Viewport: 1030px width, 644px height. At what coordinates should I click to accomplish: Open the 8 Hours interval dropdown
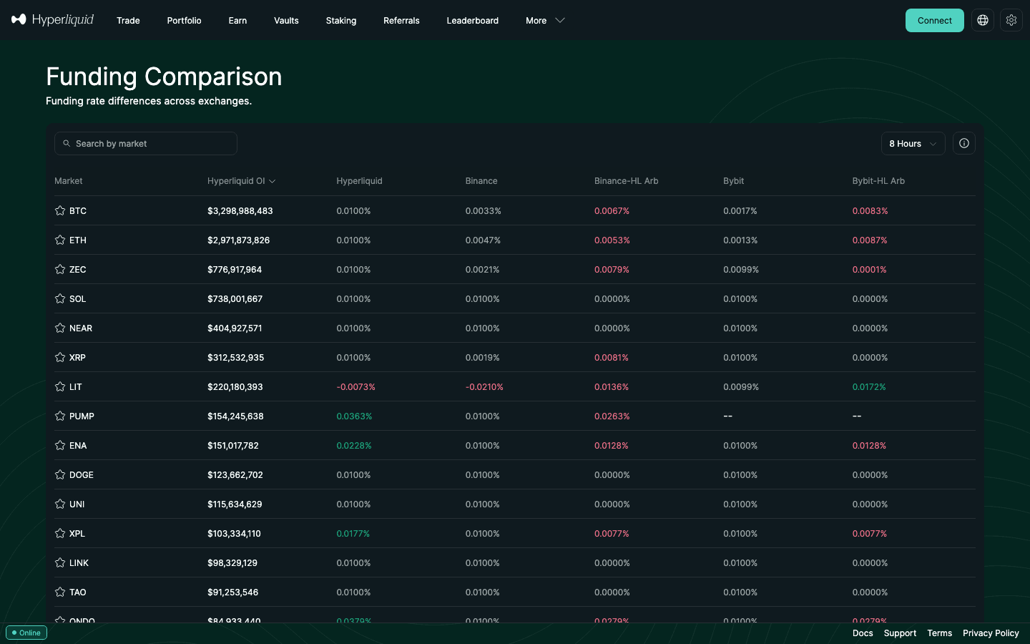click(913, 143)
